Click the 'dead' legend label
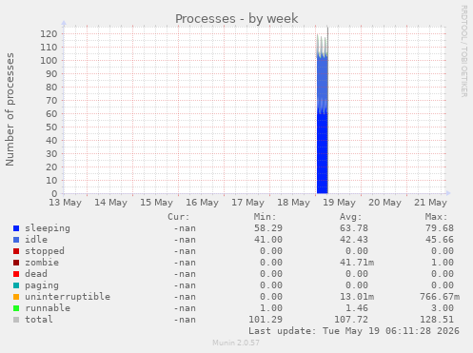Viewport: 473px width, 353px height. point(36,274)
